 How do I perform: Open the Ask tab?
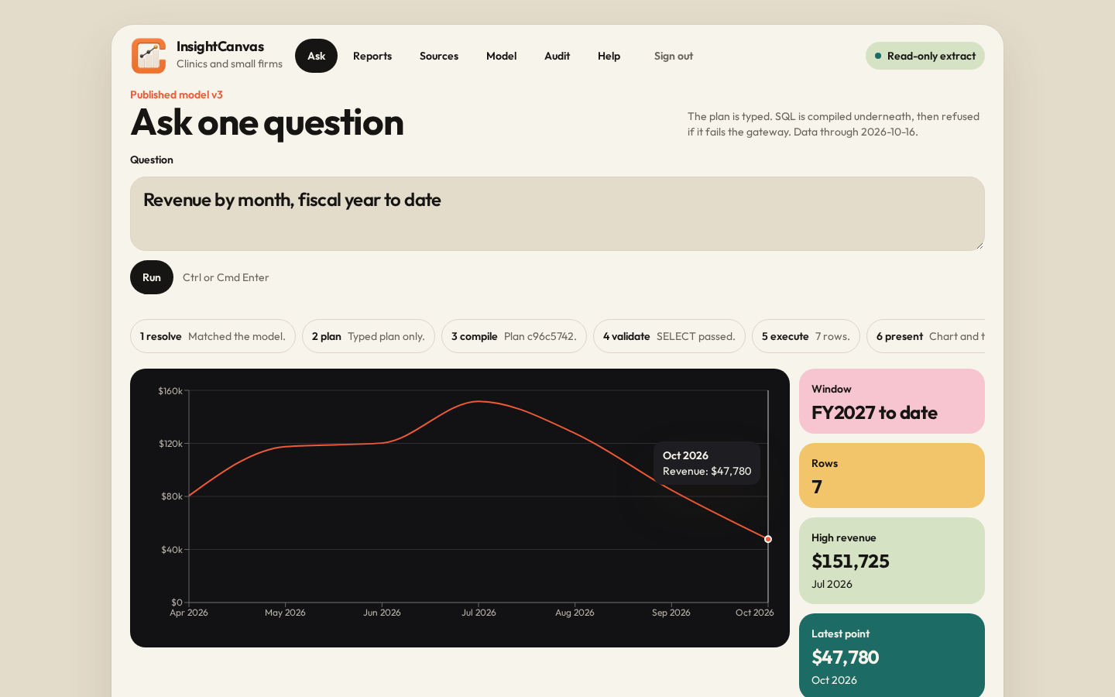316,56
